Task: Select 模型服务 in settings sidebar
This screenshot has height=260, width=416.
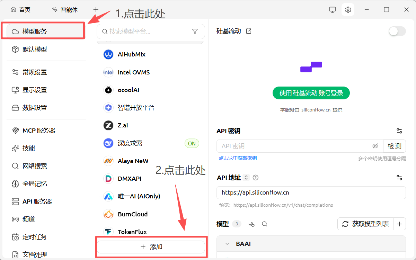Action: [x=45, y=32]
